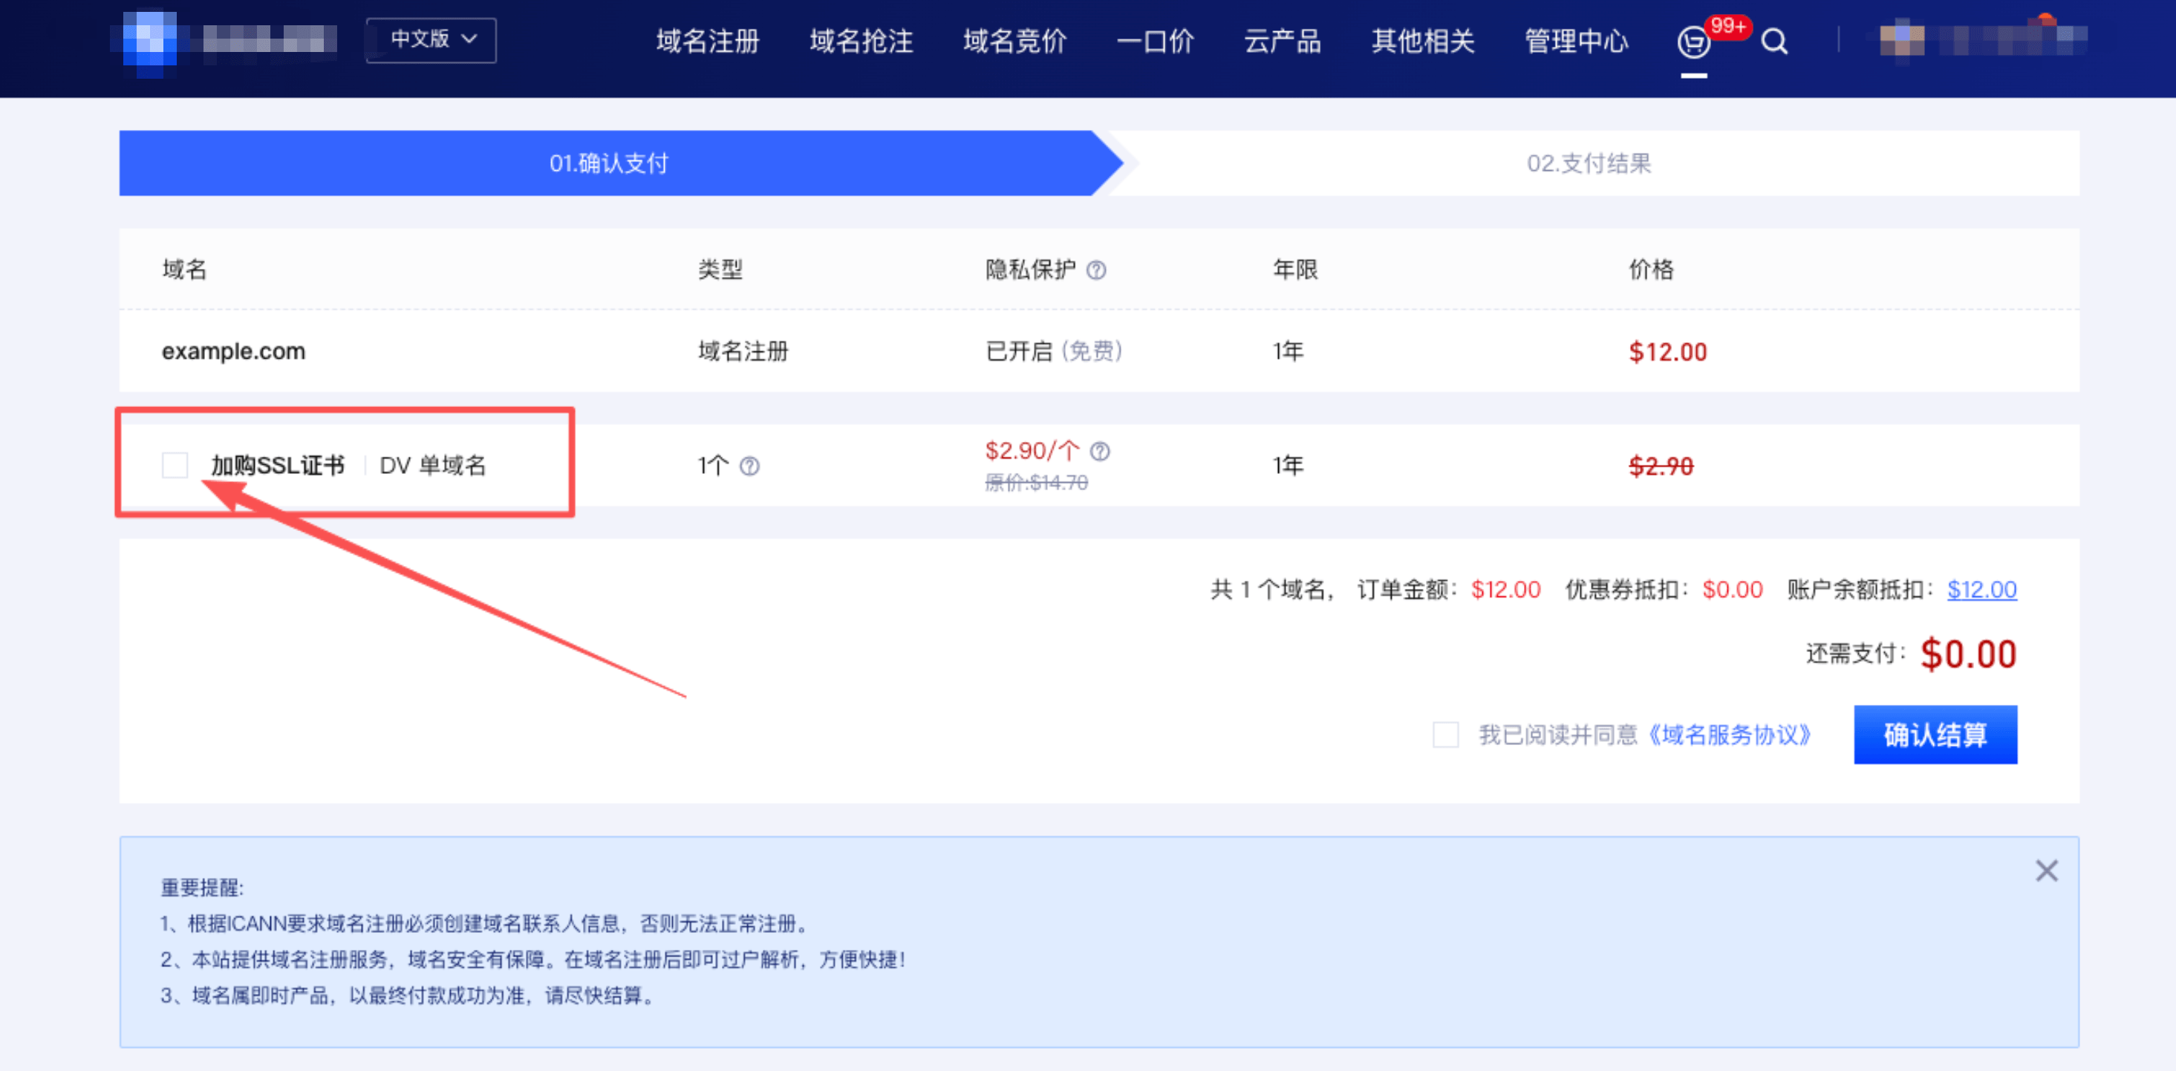This screenshot has height=1071, width=2176.
Task: Click help icon next to 隐私保护
Action: tap(1095, 270)
